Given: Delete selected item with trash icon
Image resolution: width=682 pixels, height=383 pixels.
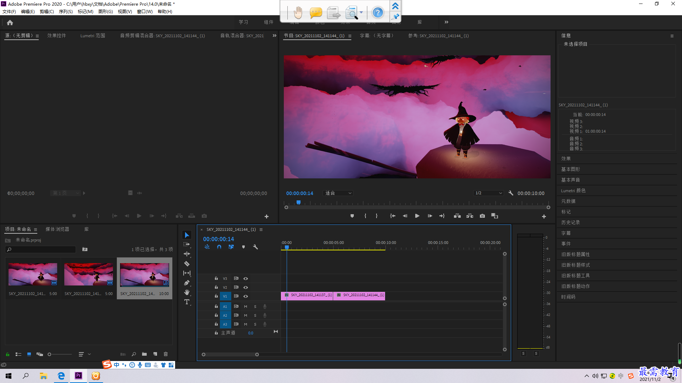Looking at the screenshot, I should pyautogui.click(x=166, y=354).
